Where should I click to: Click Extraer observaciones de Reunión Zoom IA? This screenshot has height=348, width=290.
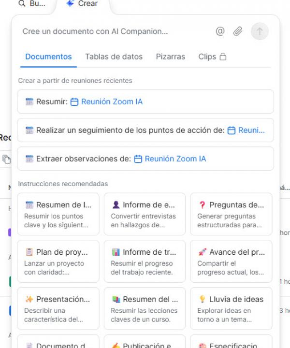145,159
